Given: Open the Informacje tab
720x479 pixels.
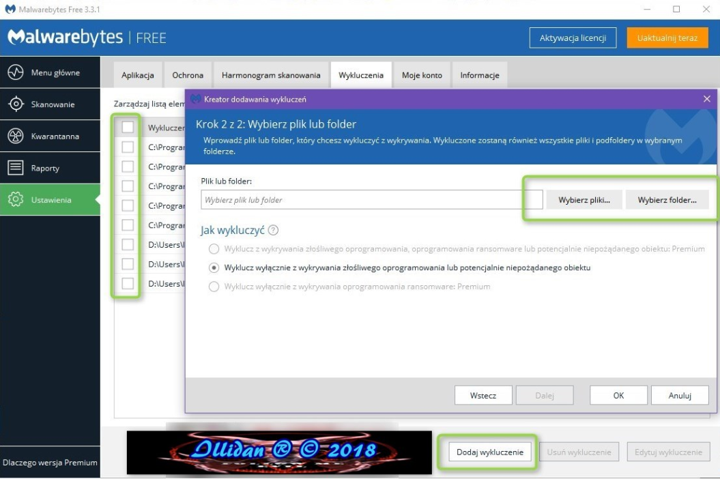Looking at the screenshot, I should coord(480,75).
